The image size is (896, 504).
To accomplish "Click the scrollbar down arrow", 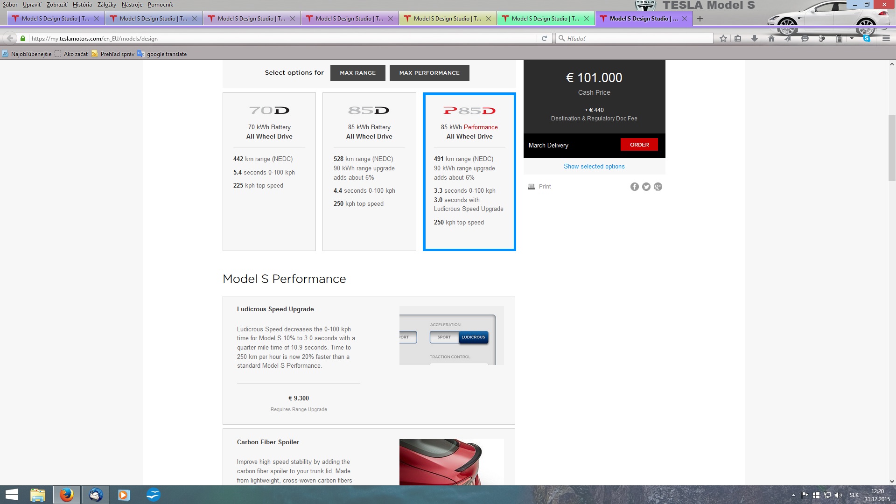I will pyautogui.click(x=892, y=481).
